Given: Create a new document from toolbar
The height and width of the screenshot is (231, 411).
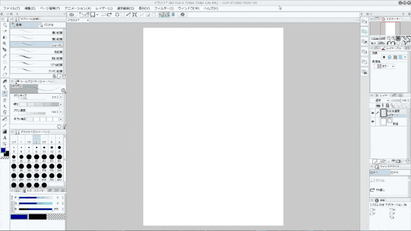Looking at the screenshot, I should coord(82,15).
